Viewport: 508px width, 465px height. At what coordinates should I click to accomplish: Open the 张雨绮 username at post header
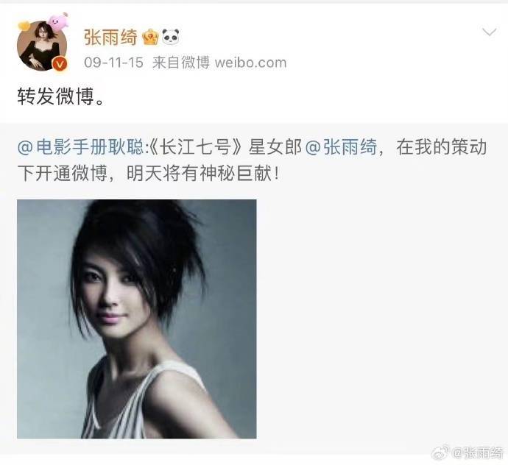pos(110,37)
